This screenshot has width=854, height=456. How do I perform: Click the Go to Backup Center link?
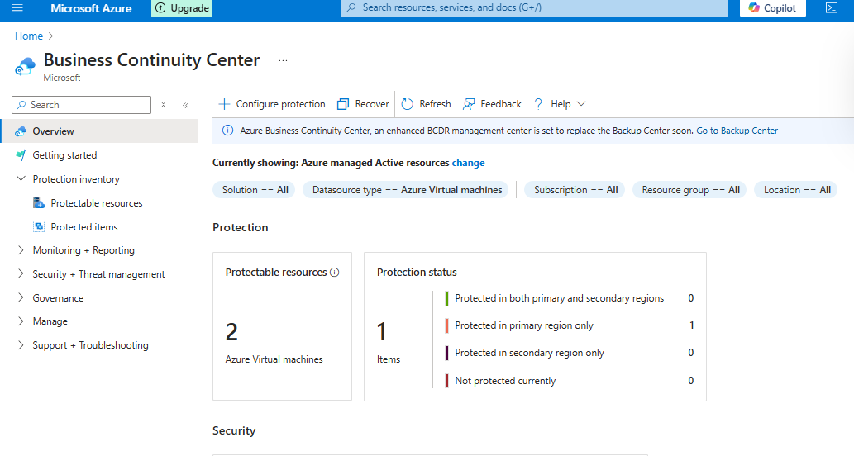pyautogui.click(x=737, y=131)
